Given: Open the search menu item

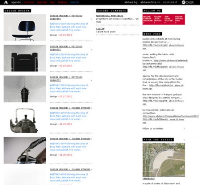Looking at the screenshot, I should (74, 2).
